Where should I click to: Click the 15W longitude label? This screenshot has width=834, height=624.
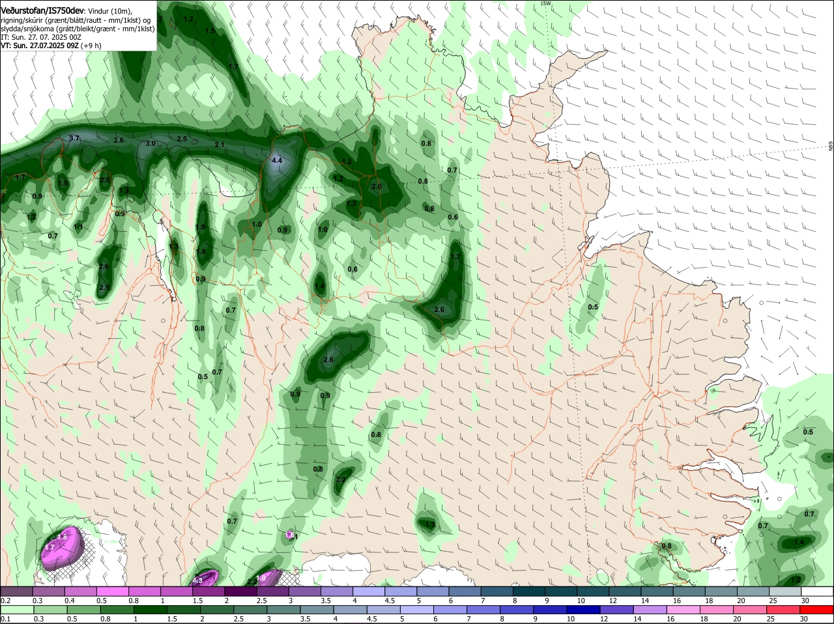pyautogui.click(x=545, y=3)
